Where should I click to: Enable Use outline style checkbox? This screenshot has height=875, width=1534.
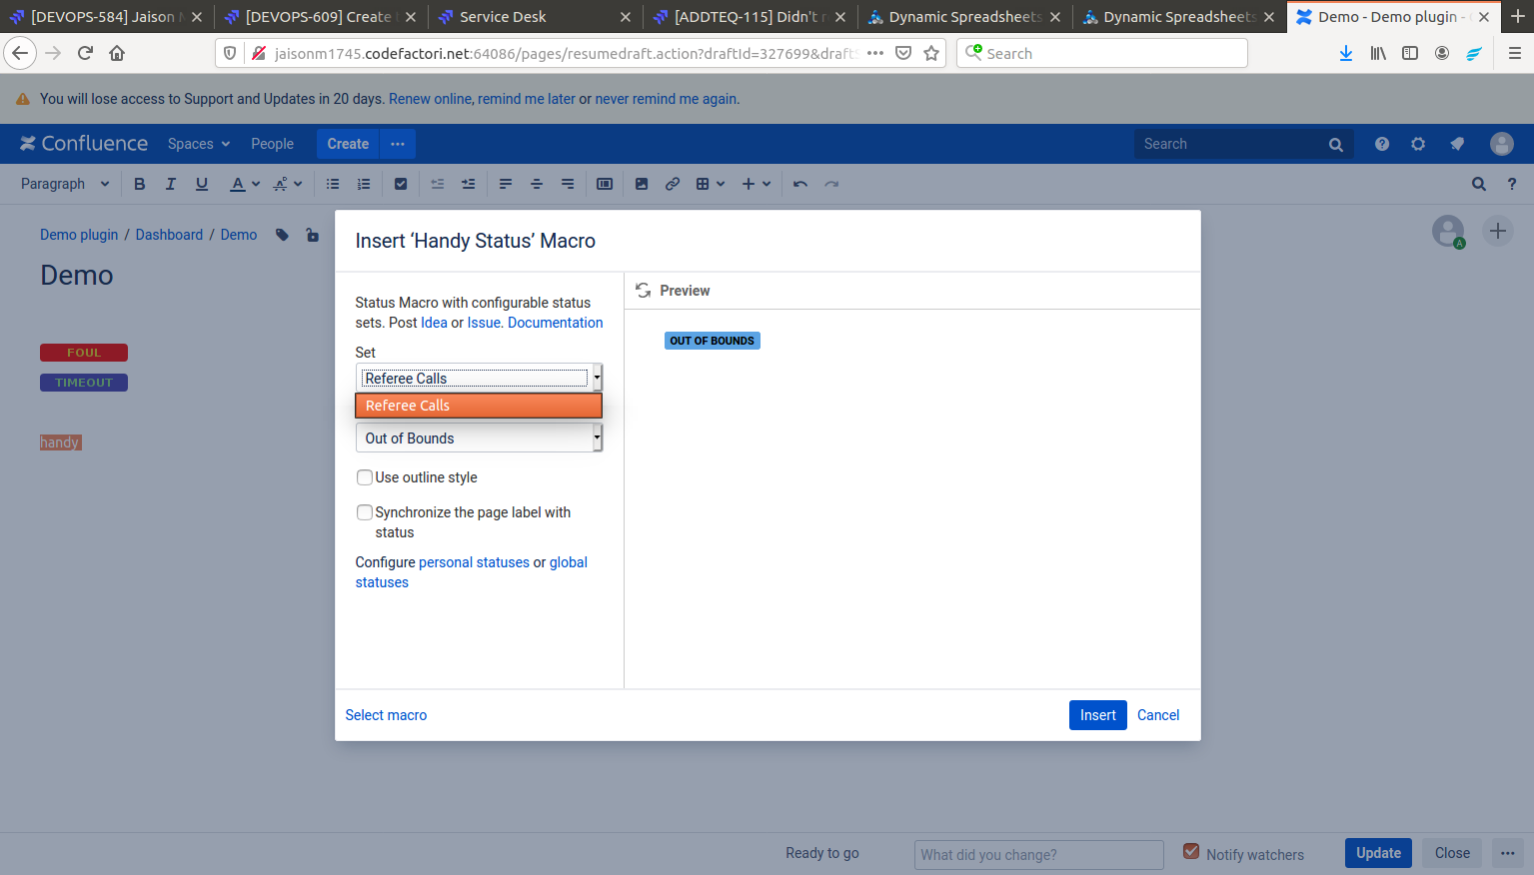(x=365, y=477)
